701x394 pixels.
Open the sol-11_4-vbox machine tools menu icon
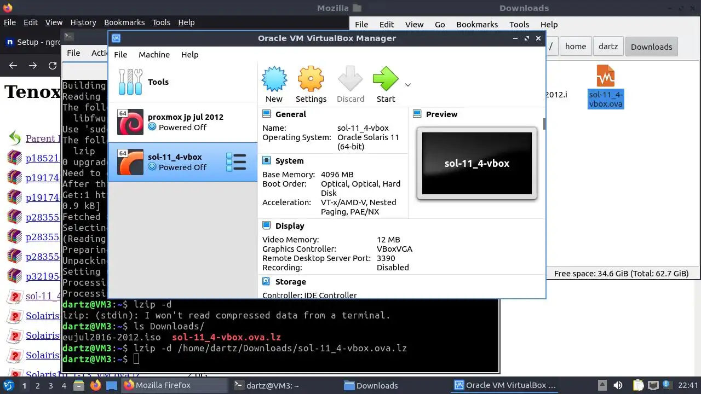coord(236,163)
